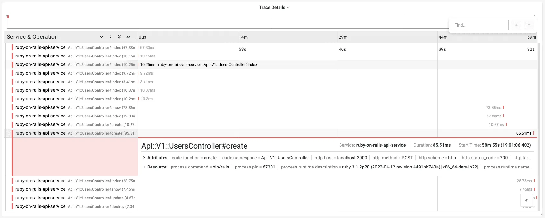Expand the Resource section of the span
Image resolution: width=545 pixels, height=218 pixels.
click(x=144, y=167)
